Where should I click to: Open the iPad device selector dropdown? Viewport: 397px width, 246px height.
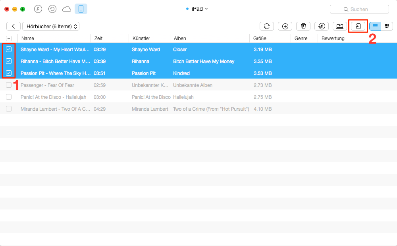[x=197, y=9]
